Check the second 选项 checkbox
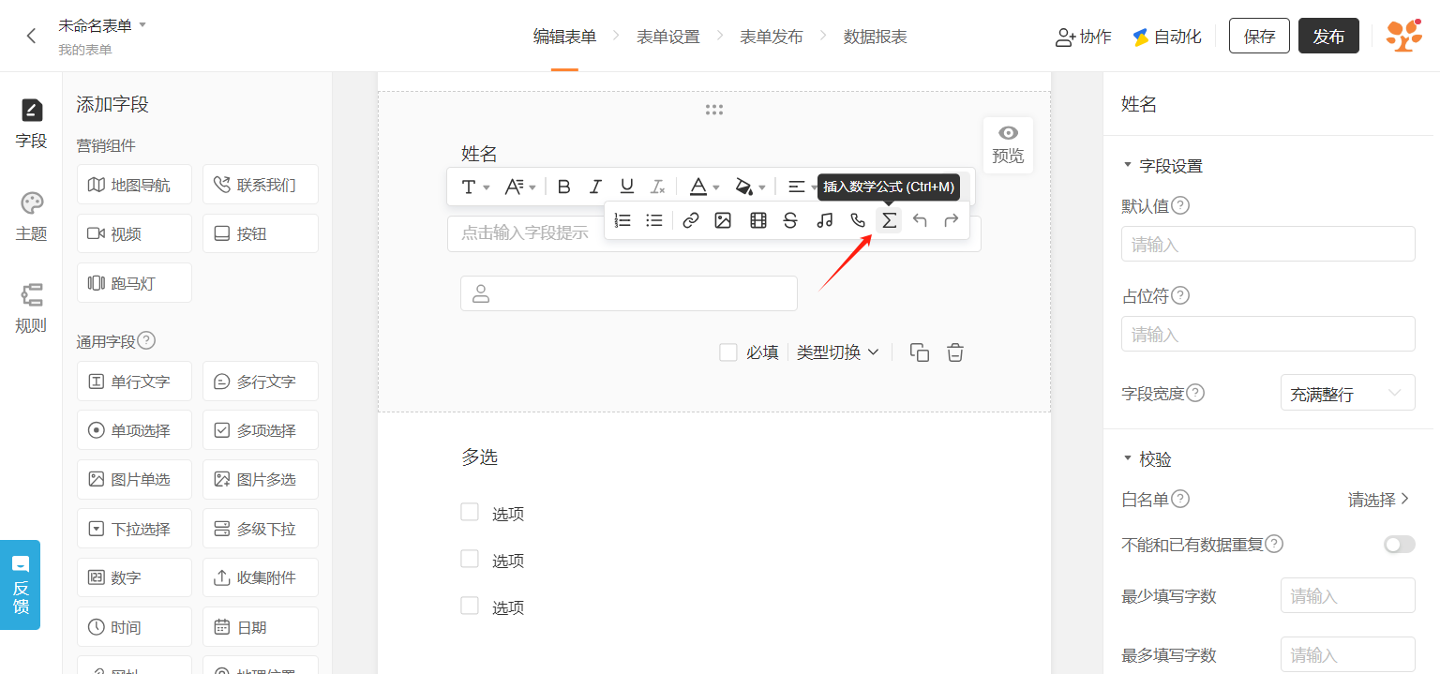 (470, 559)
